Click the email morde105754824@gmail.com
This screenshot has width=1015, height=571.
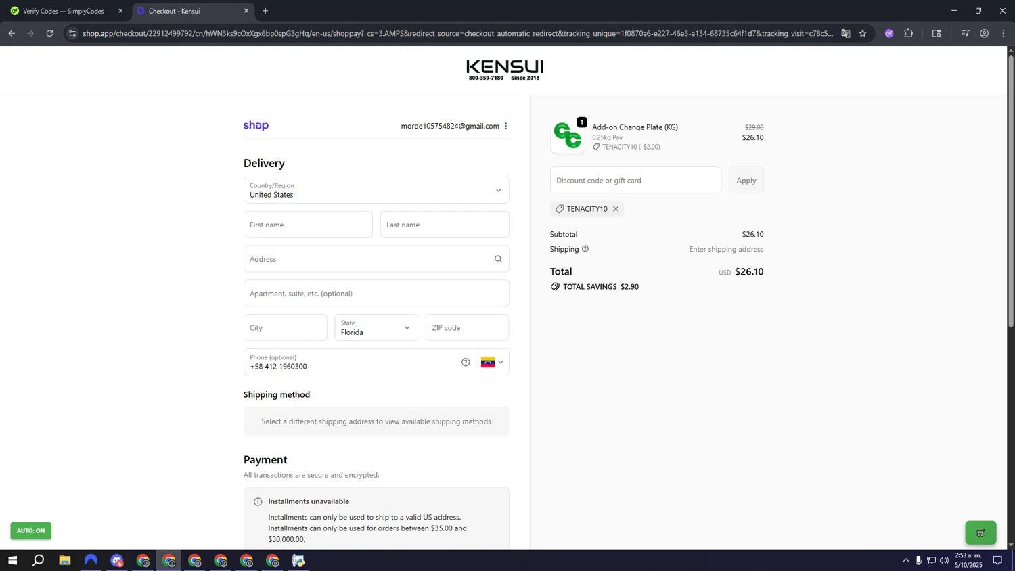point(450,126)
